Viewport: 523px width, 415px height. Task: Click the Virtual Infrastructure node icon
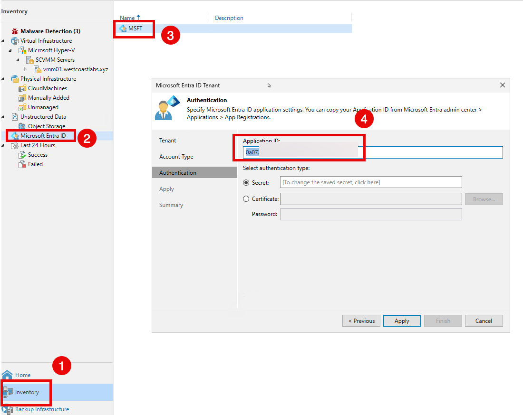(x=14, y=41)
